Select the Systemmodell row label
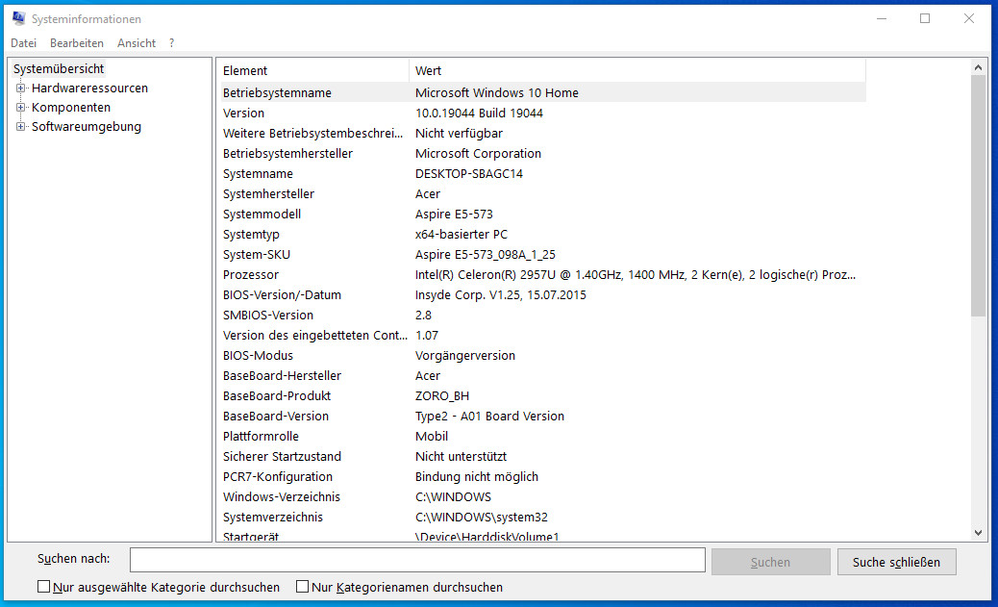 (x=262, y=214)
